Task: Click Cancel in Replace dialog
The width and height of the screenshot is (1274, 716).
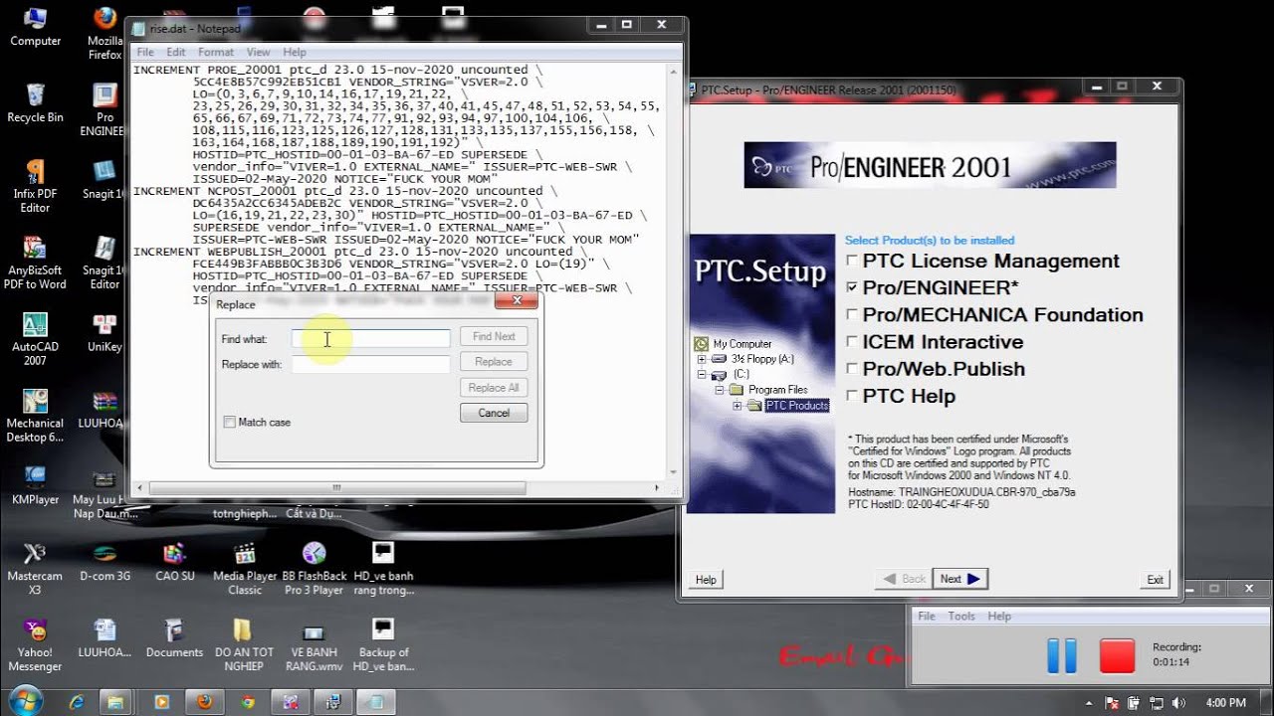Action: click(494, 413)
